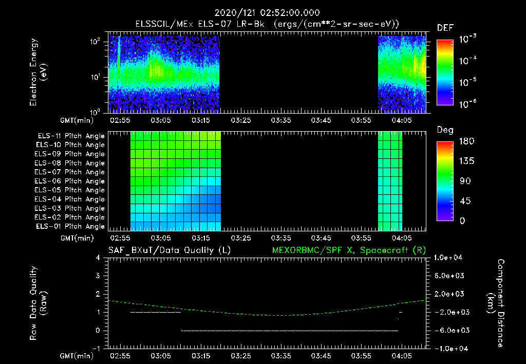Click the 3 tick on Raw Data Quality axis
The height and width of the screenshot is (364, 526).
(98, 276)
